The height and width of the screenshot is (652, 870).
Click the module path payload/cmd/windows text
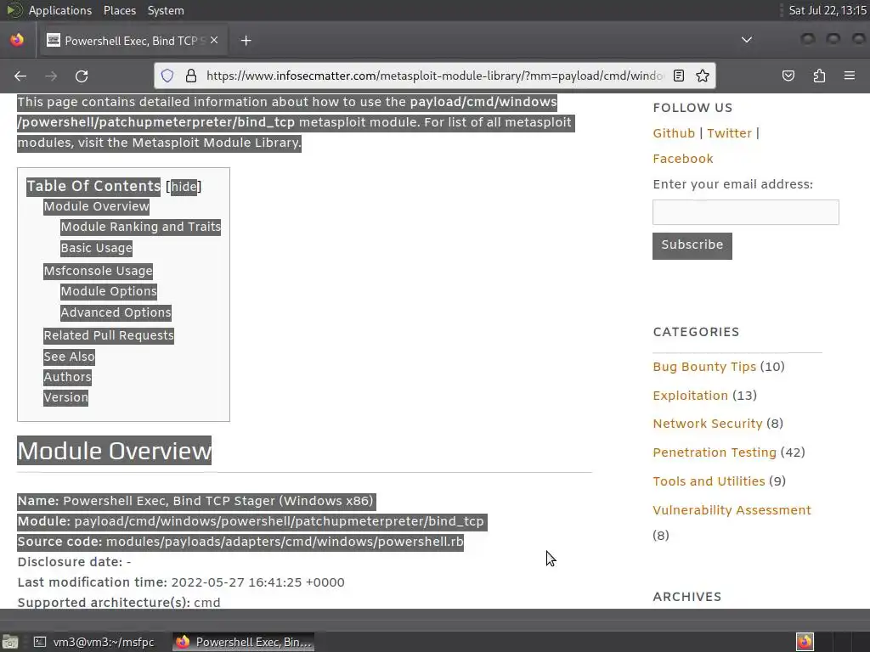click(279, 522)
